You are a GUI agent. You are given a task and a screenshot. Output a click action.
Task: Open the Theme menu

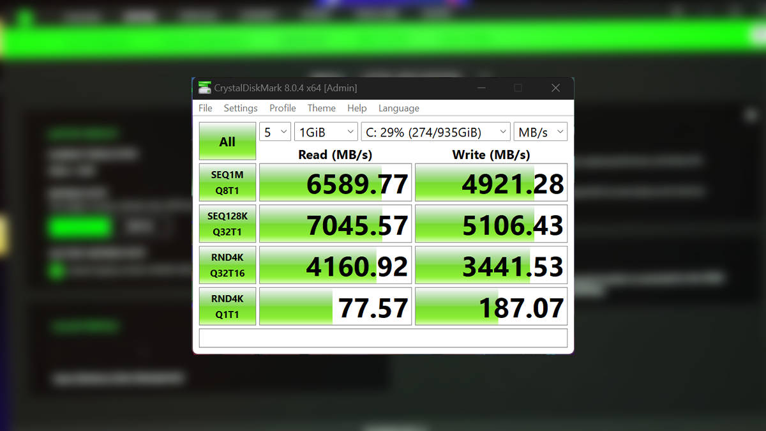coord(322,109)
